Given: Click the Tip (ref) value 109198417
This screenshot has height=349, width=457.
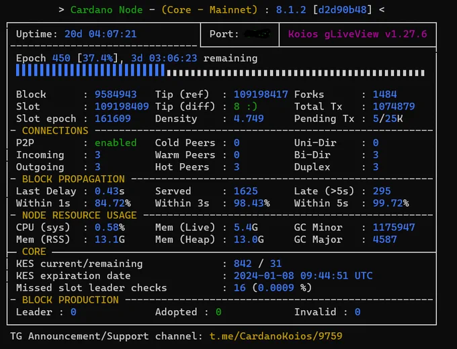Looking at the screenshot, I should click(x=261, y=95).
